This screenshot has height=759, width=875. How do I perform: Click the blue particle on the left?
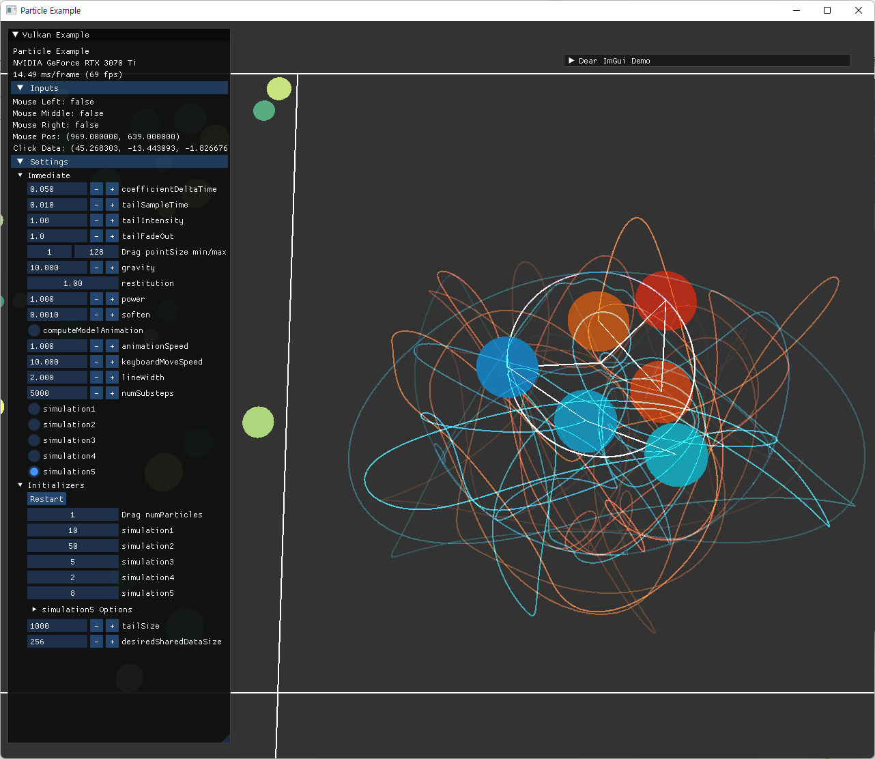507,367
